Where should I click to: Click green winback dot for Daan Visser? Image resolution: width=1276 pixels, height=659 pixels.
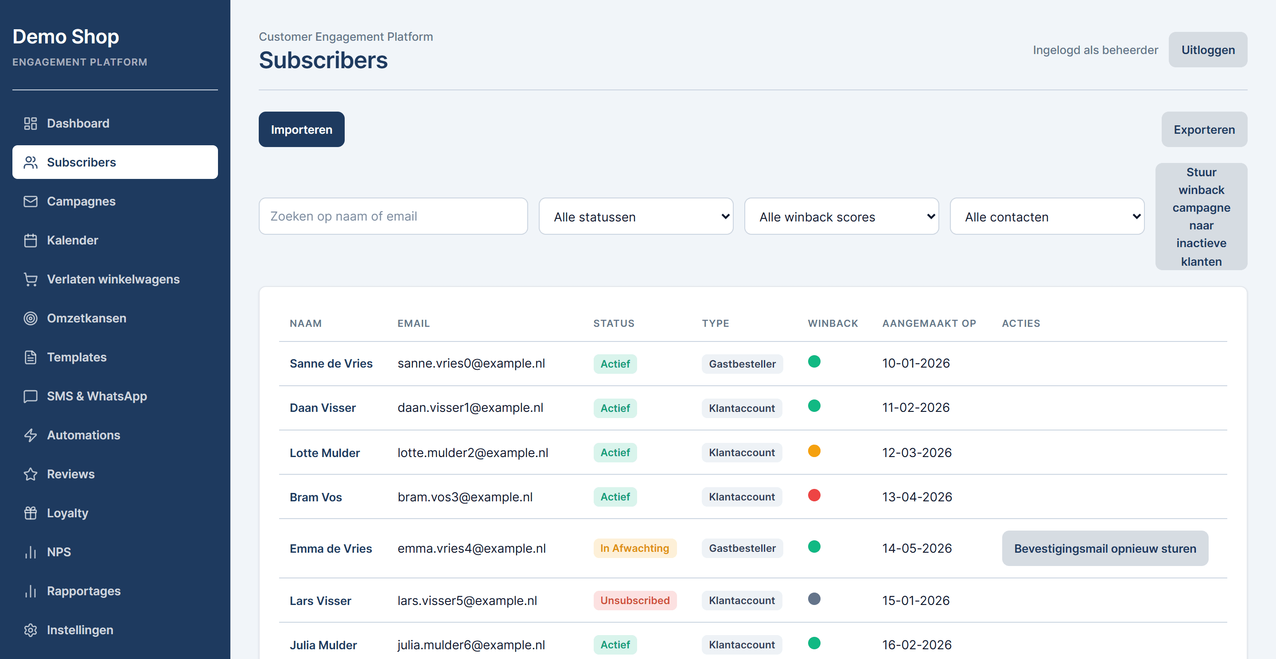[814, 406]
